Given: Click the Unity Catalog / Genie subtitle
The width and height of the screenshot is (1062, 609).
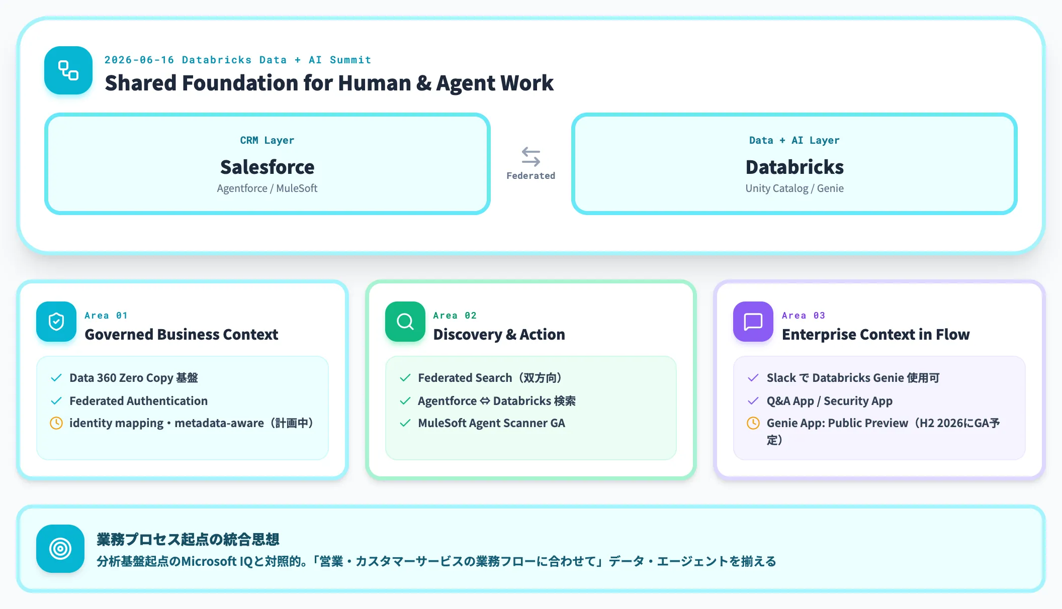Looking at the screenshot, I should (794, 188).
